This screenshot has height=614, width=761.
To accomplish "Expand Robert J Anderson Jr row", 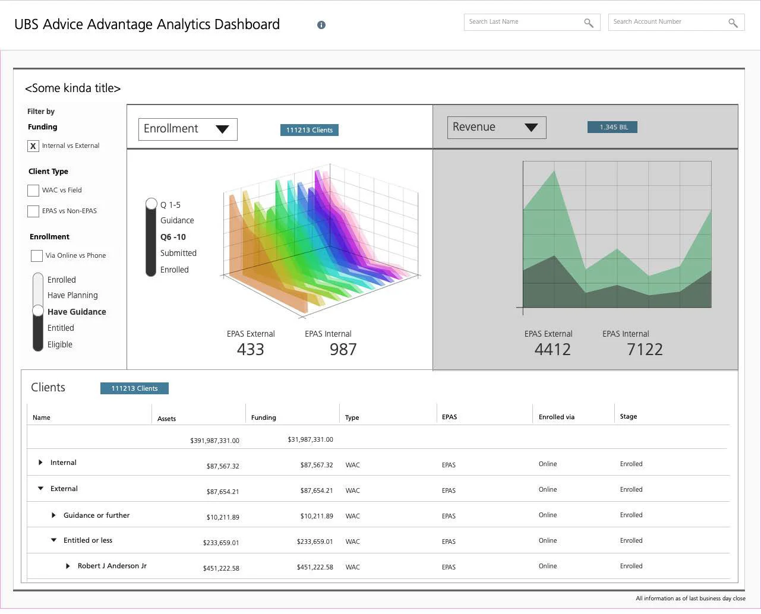I will (x=68, y=566).
